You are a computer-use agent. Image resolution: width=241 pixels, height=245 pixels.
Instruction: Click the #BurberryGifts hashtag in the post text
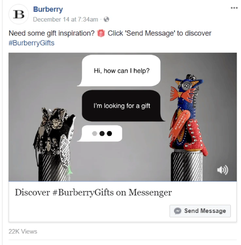pyautogui.click(x=31, y=43)
